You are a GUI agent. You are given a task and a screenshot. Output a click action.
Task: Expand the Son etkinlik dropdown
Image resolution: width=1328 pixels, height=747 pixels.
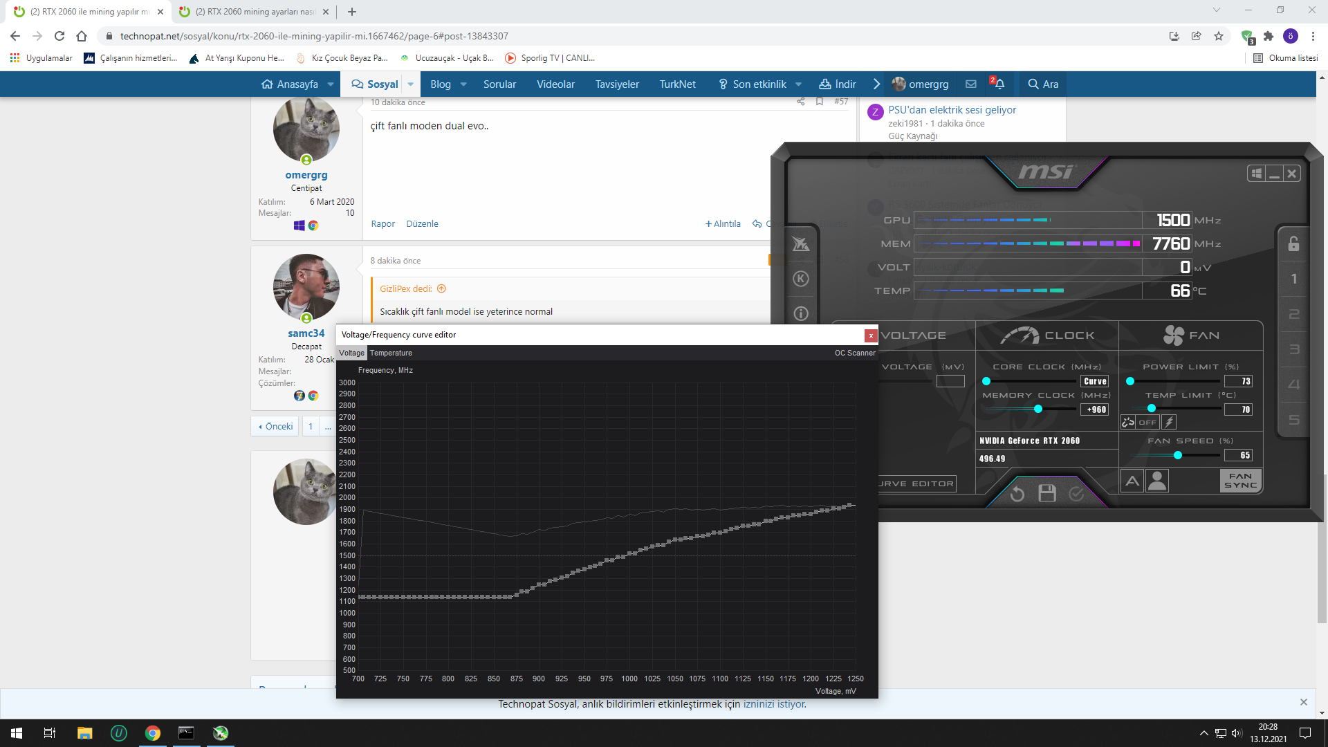[x=799, y=84]
